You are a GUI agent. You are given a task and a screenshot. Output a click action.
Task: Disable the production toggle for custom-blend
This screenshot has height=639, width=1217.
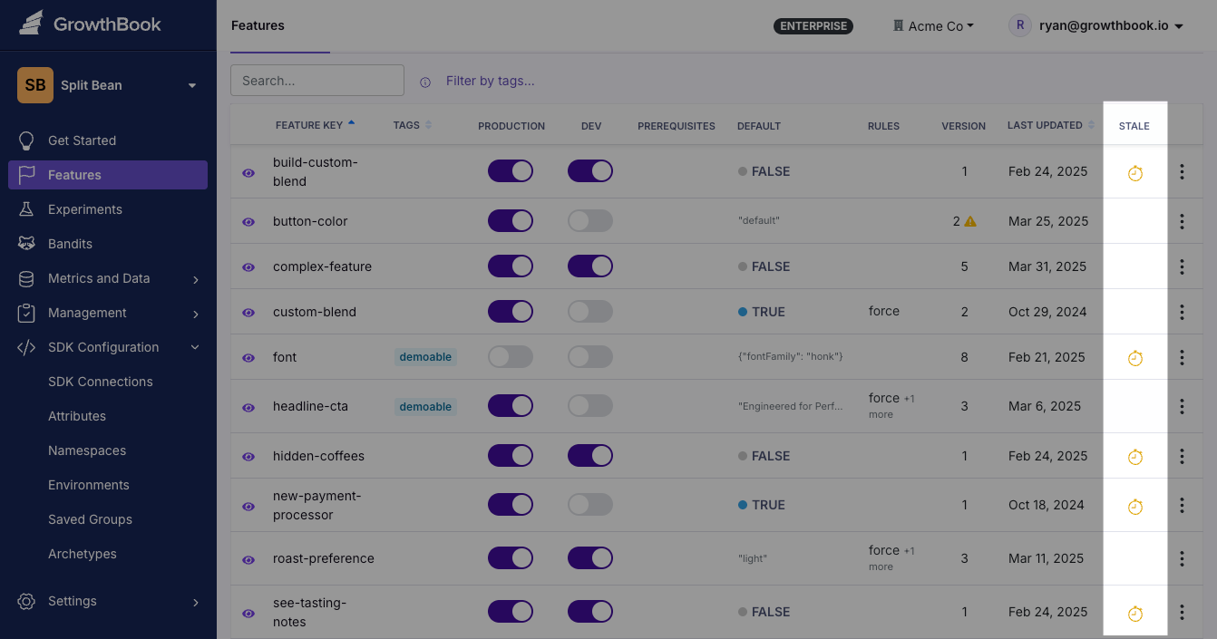pyautogui.click(x=511, y=311)
